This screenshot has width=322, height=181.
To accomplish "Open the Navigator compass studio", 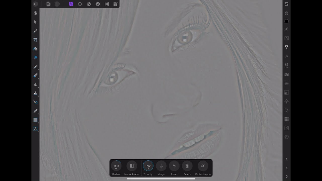I will click(287, 101).
